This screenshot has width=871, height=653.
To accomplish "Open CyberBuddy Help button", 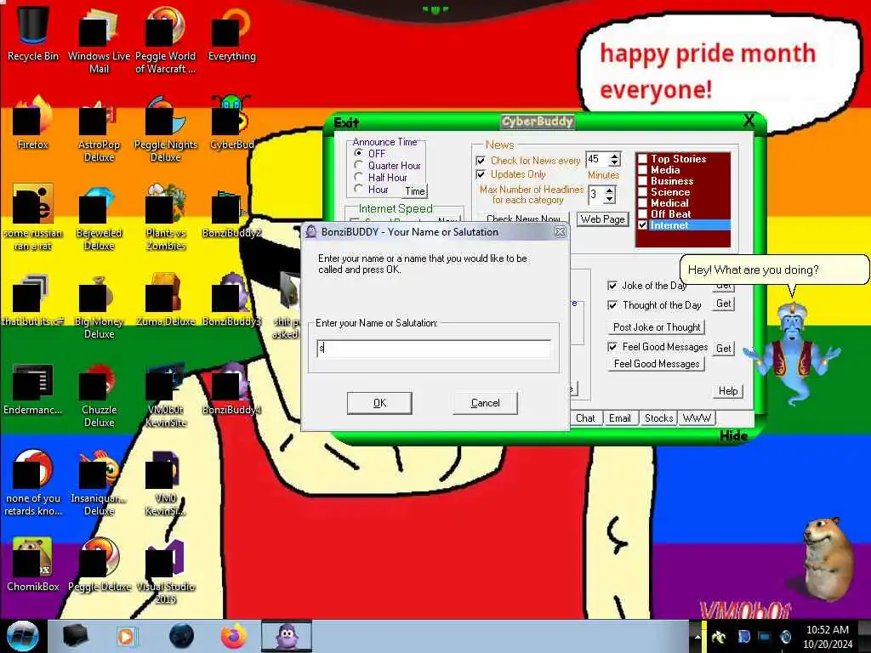I will tap(728, 391).
